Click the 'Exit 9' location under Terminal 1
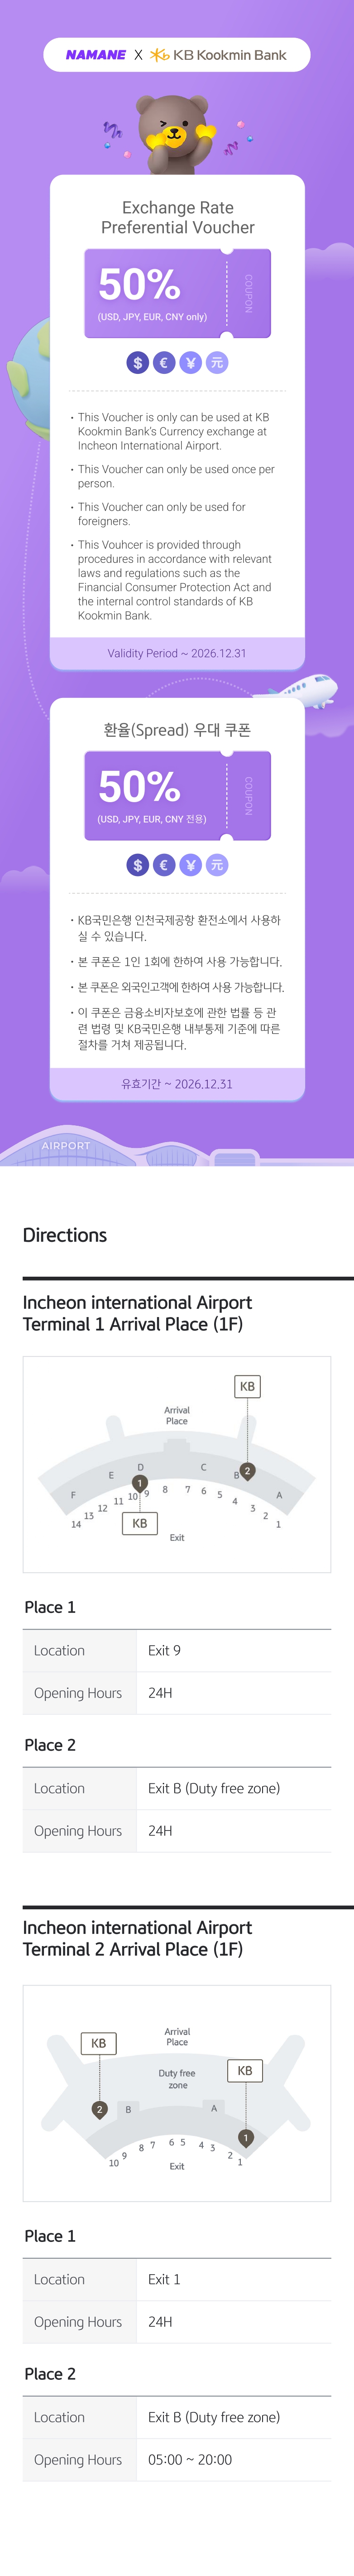 click(x=164, y=1650)
